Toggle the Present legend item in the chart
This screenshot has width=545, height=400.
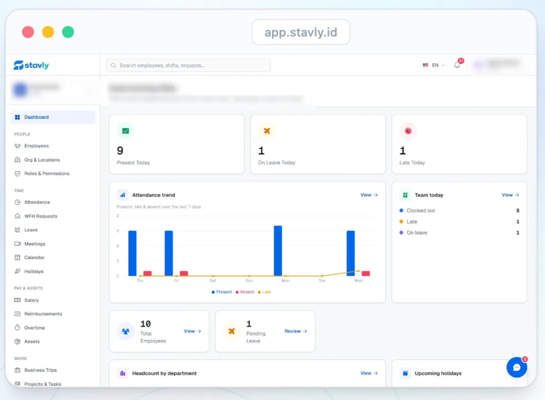222,292
